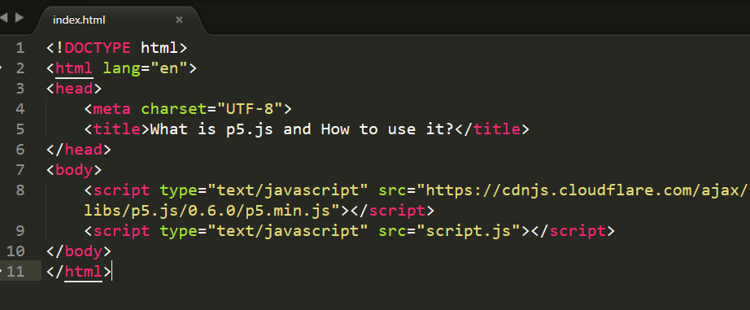
Task: Click the opening head tag
Action: tap(74, 89)
